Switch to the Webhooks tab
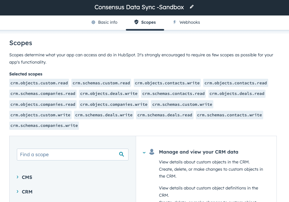The height and width of the screenshot is (202, 289). point(187,22)
